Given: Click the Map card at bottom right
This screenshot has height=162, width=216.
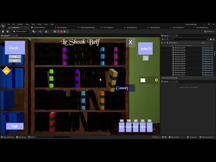Looking at the screenshot, I should point(149,127).
